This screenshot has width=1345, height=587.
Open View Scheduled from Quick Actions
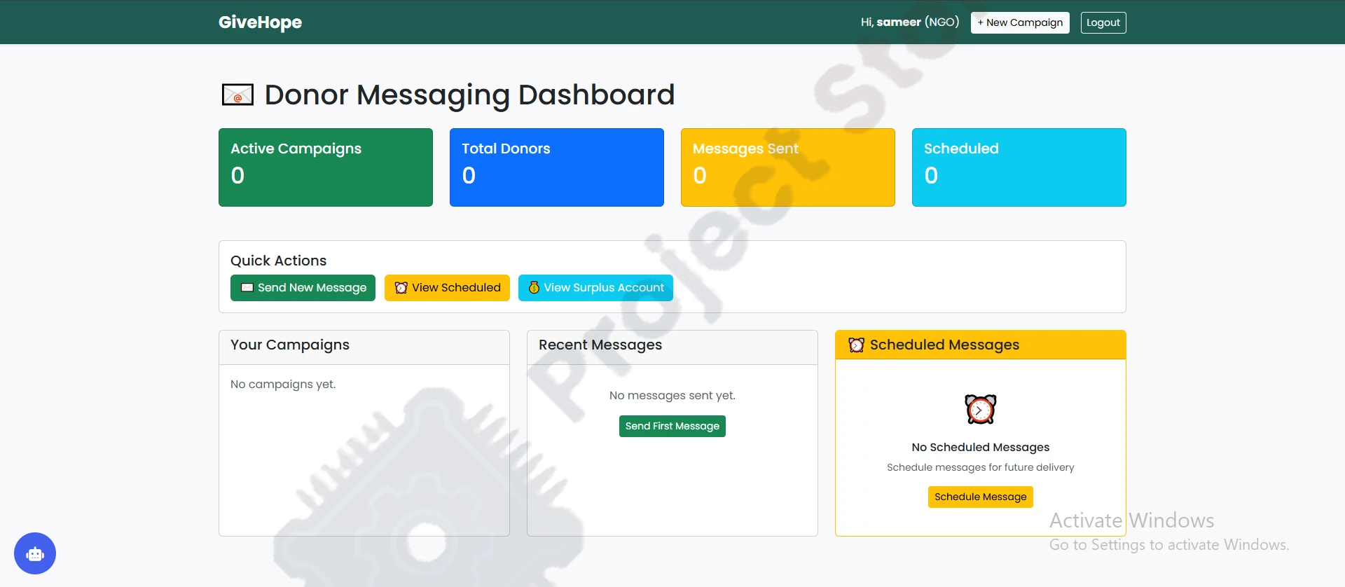(447, 288)
